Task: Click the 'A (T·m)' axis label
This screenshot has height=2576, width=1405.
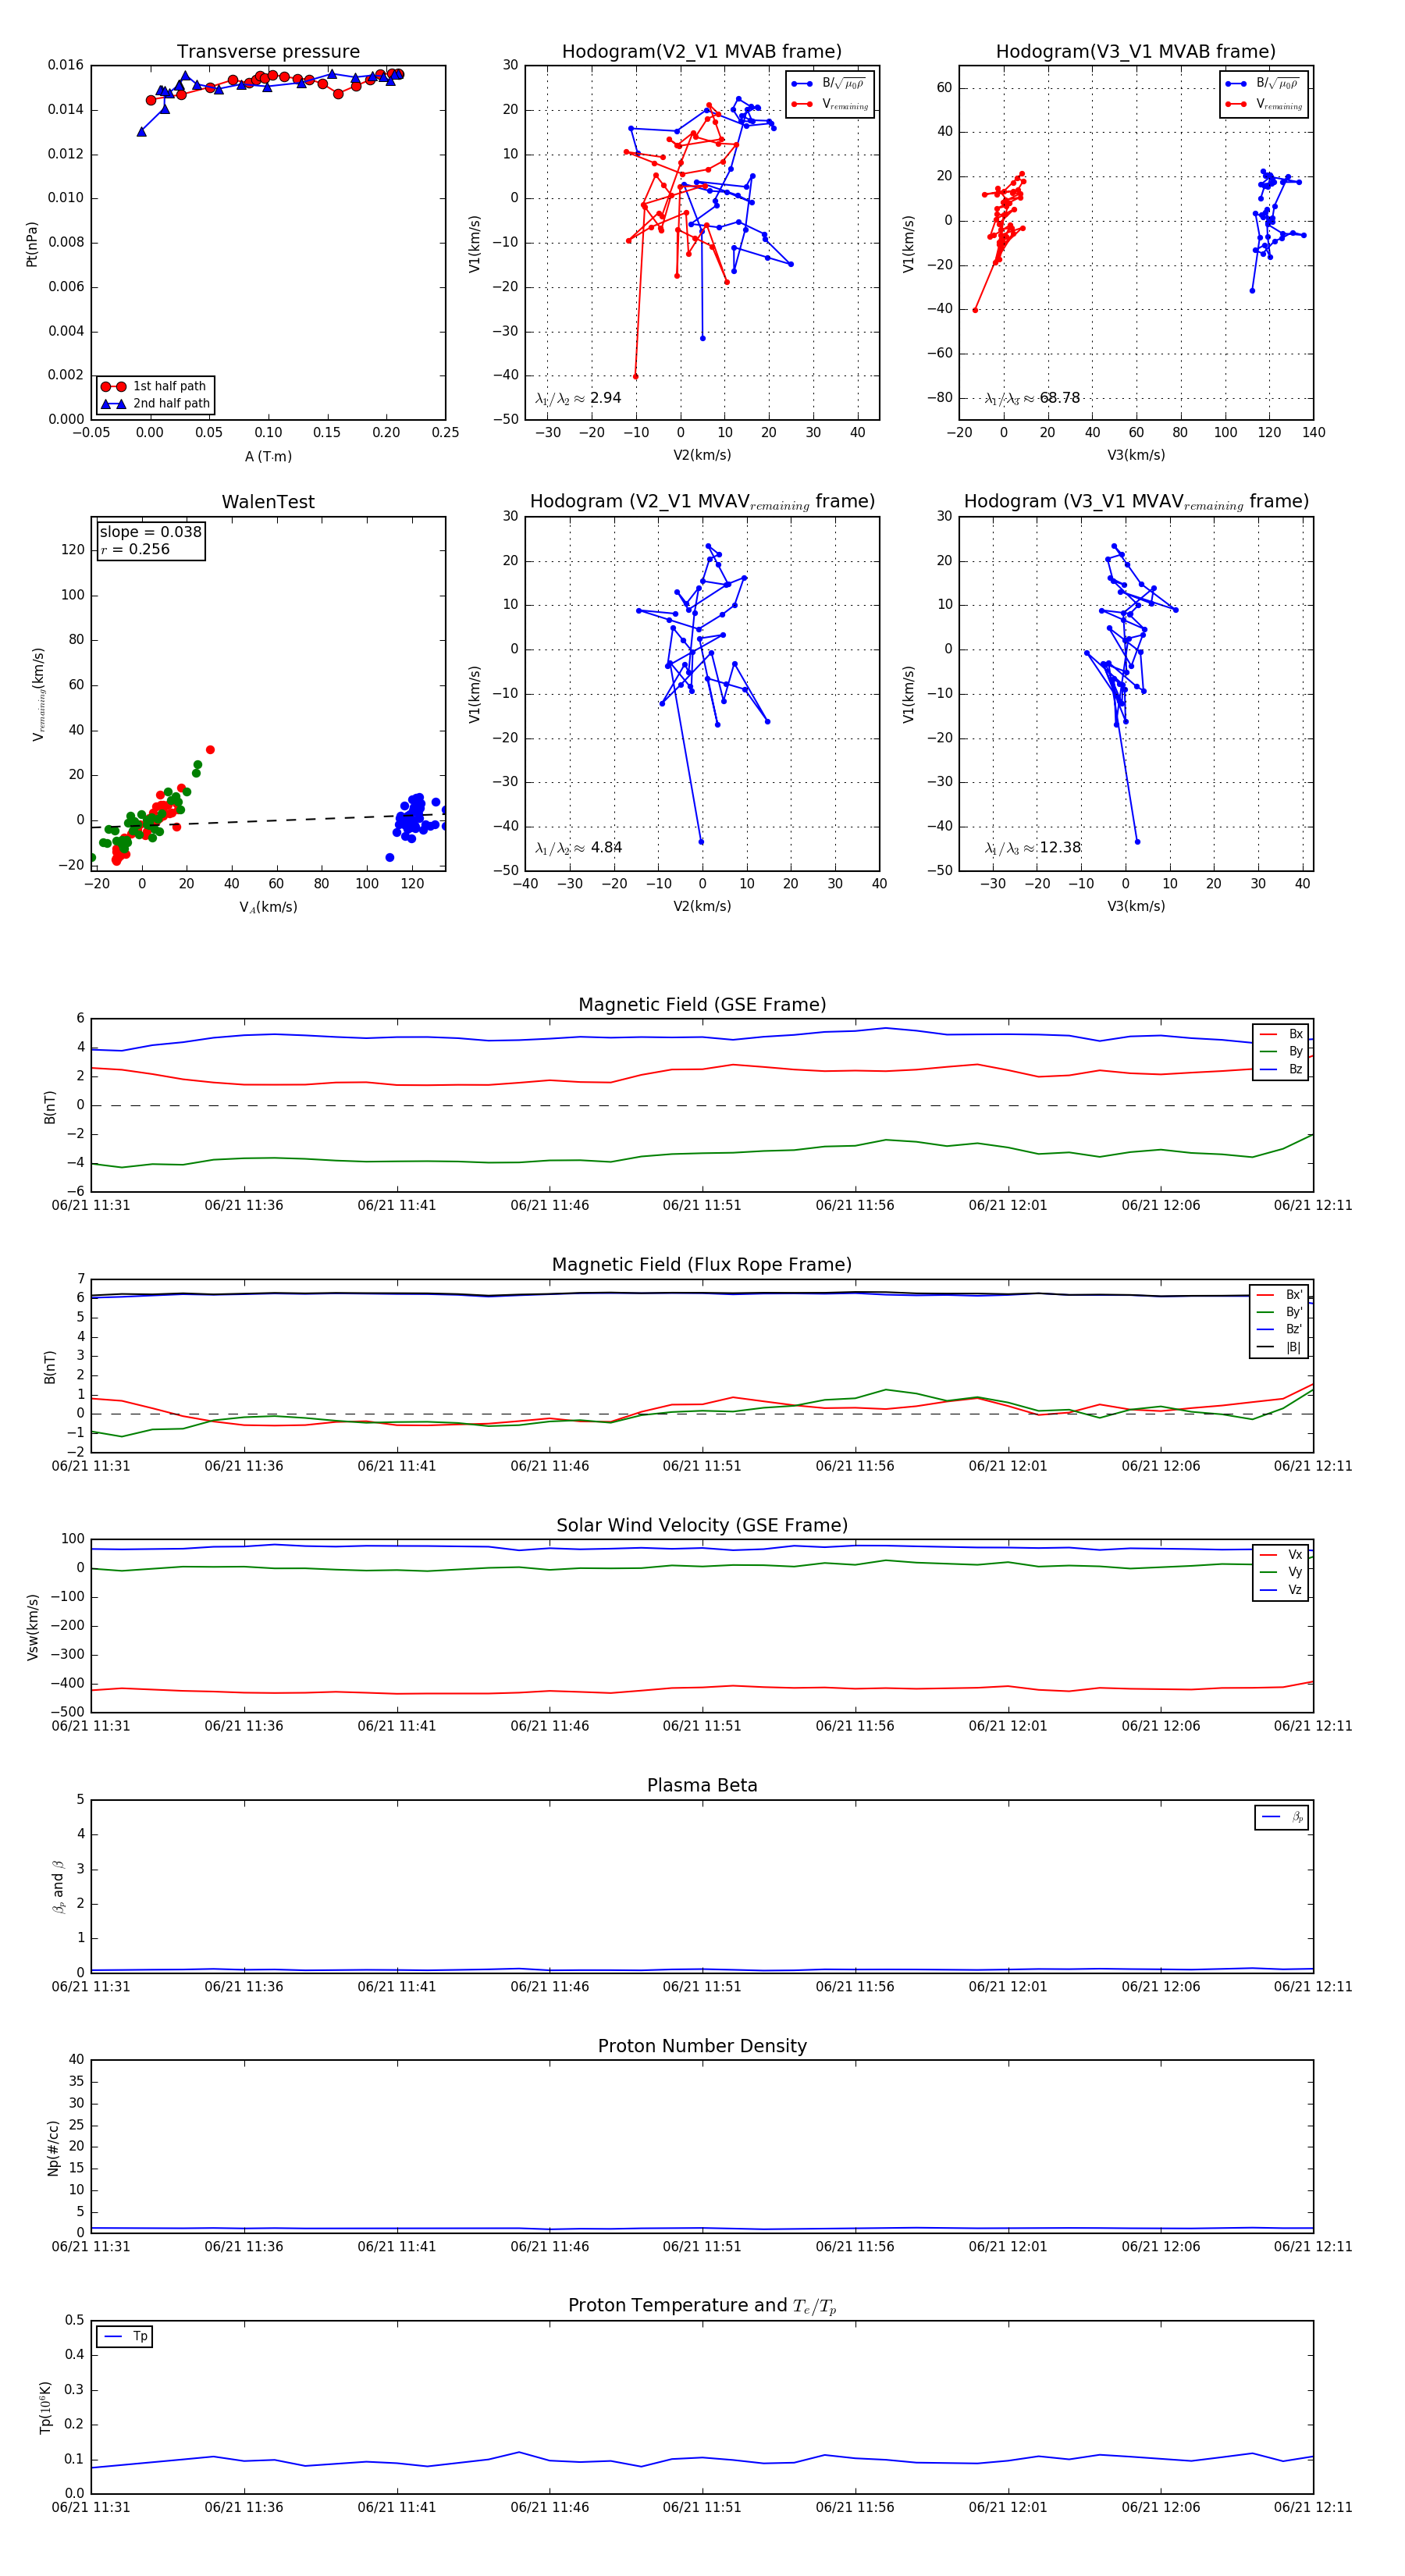Action: pyautogui.click(x=268, y=456)
